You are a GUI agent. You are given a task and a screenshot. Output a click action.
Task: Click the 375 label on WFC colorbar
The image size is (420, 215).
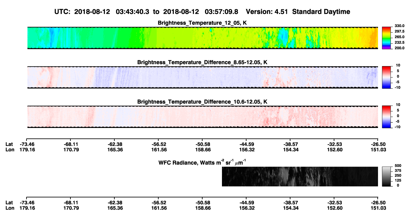point(397,171)
